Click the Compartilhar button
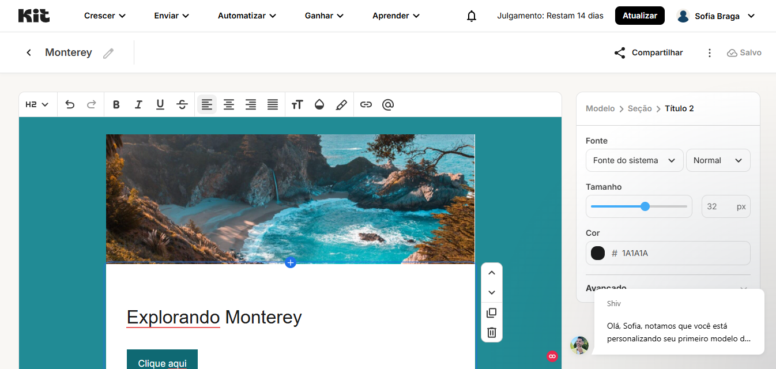 coord(648,52)
